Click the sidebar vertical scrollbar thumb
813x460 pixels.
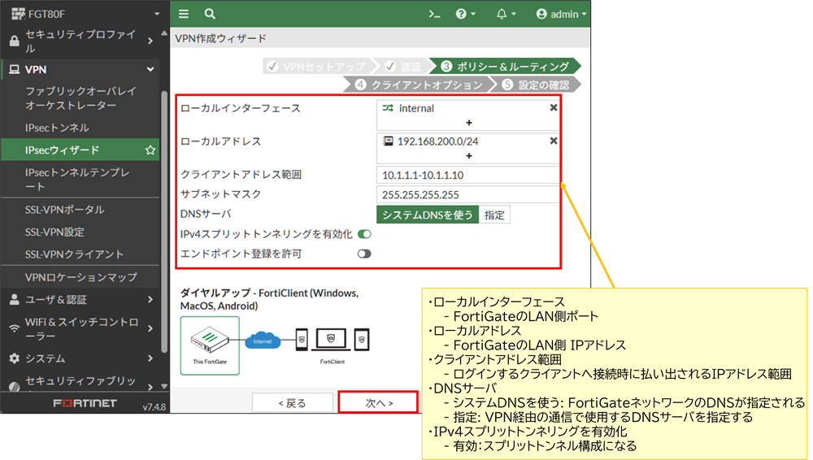tap(164, 222)
